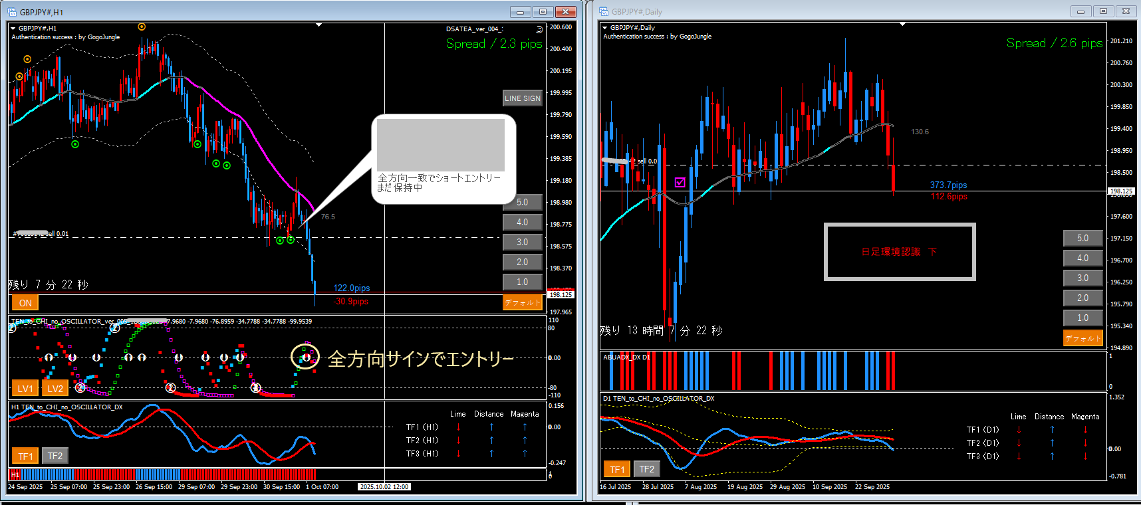Screen dimensions: 1141x505
Task: Click the sell order line on H1 chart
Action: 199,237
